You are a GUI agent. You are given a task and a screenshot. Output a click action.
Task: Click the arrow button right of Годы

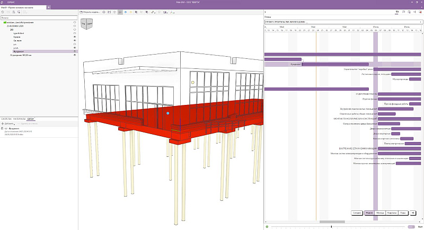[413, 213]
